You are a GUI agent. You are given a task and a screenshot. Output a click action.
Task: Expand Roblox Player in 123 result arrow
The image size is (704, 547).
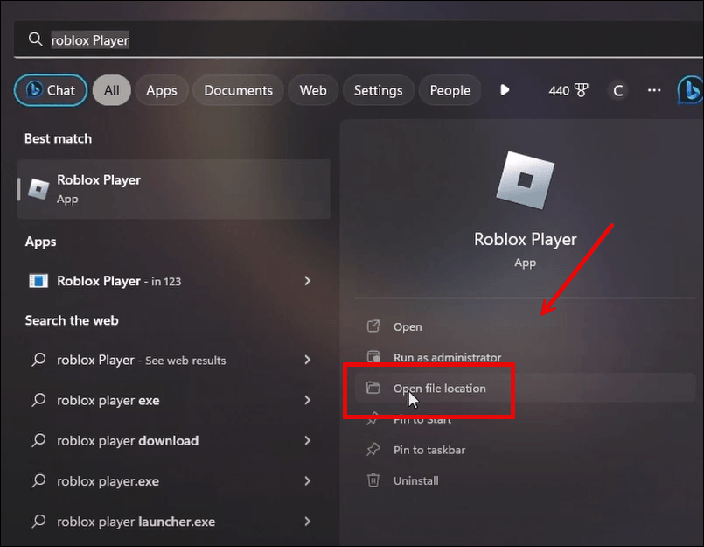(x=307, y=281)
